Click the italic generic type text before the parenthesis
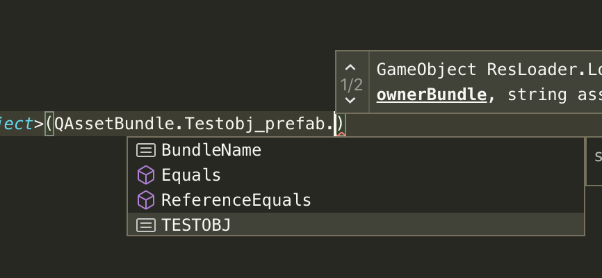This screenshot has width=602, height=278. click(17, 124)
